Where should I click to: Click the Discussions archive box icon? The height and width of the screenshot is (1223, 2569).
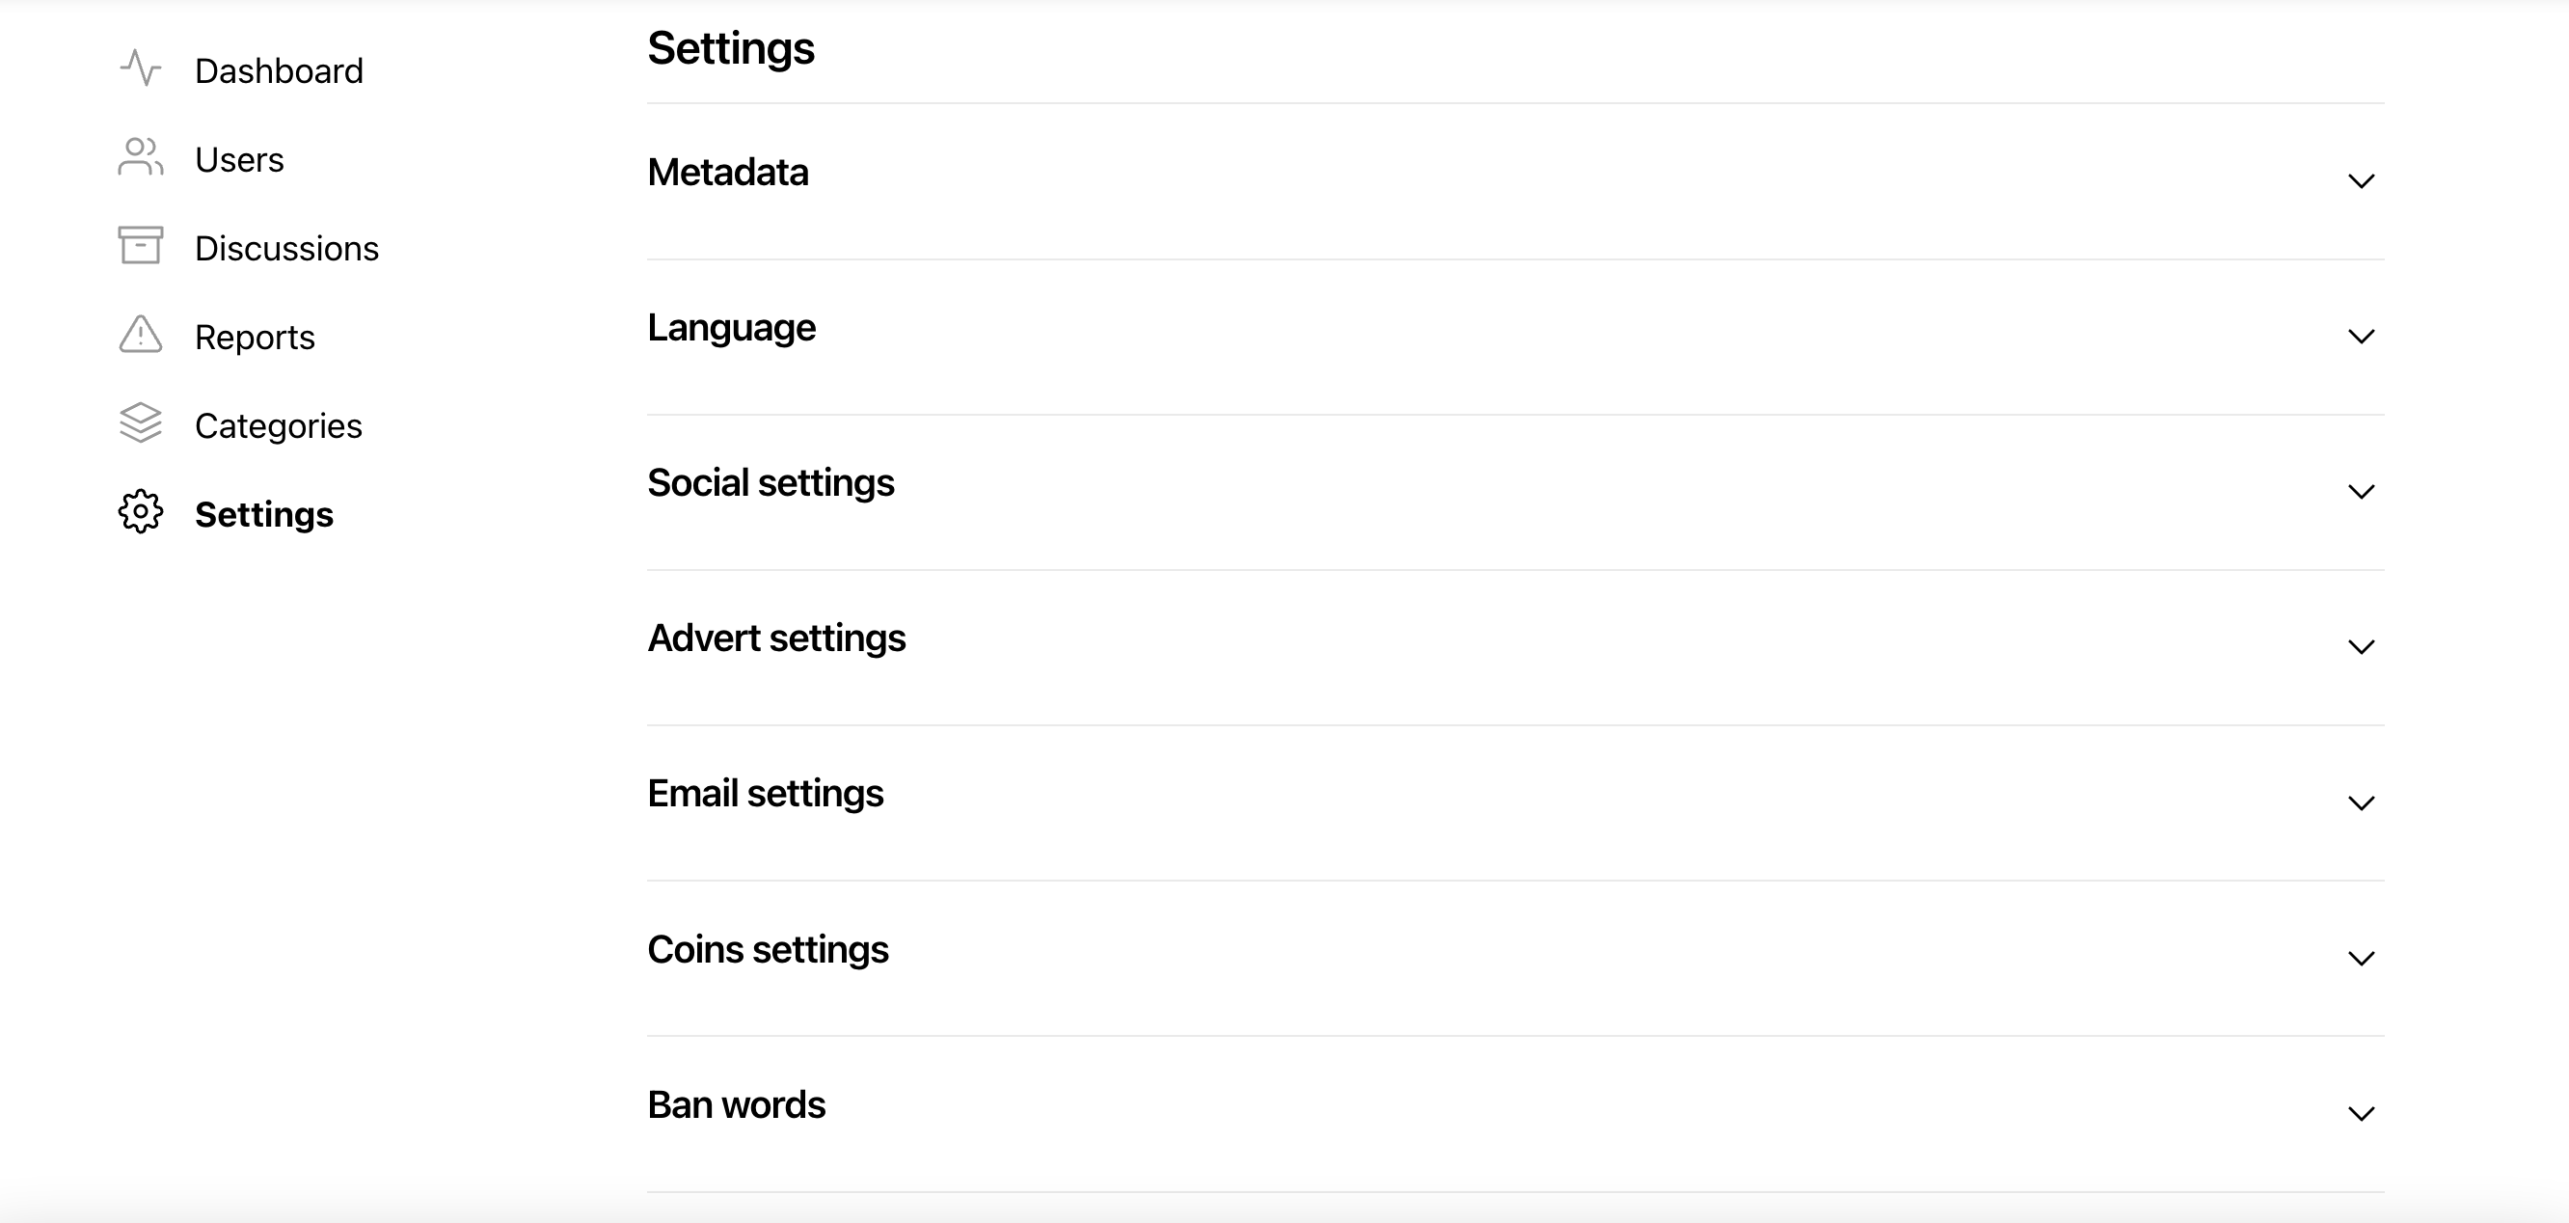coord(141,245)
